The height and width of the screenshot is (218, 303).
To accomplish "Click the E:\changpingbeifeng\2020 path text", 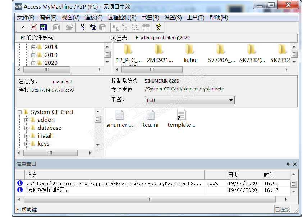I will tap(163, 37).
